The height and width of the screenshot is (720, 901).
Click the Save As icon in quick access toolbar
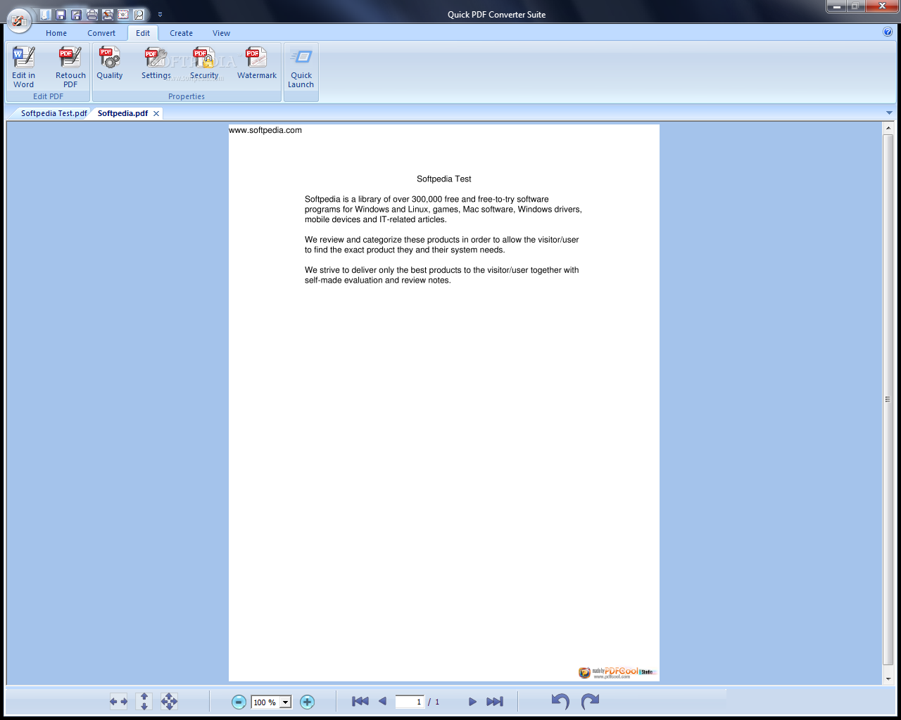tap(77, 14)
